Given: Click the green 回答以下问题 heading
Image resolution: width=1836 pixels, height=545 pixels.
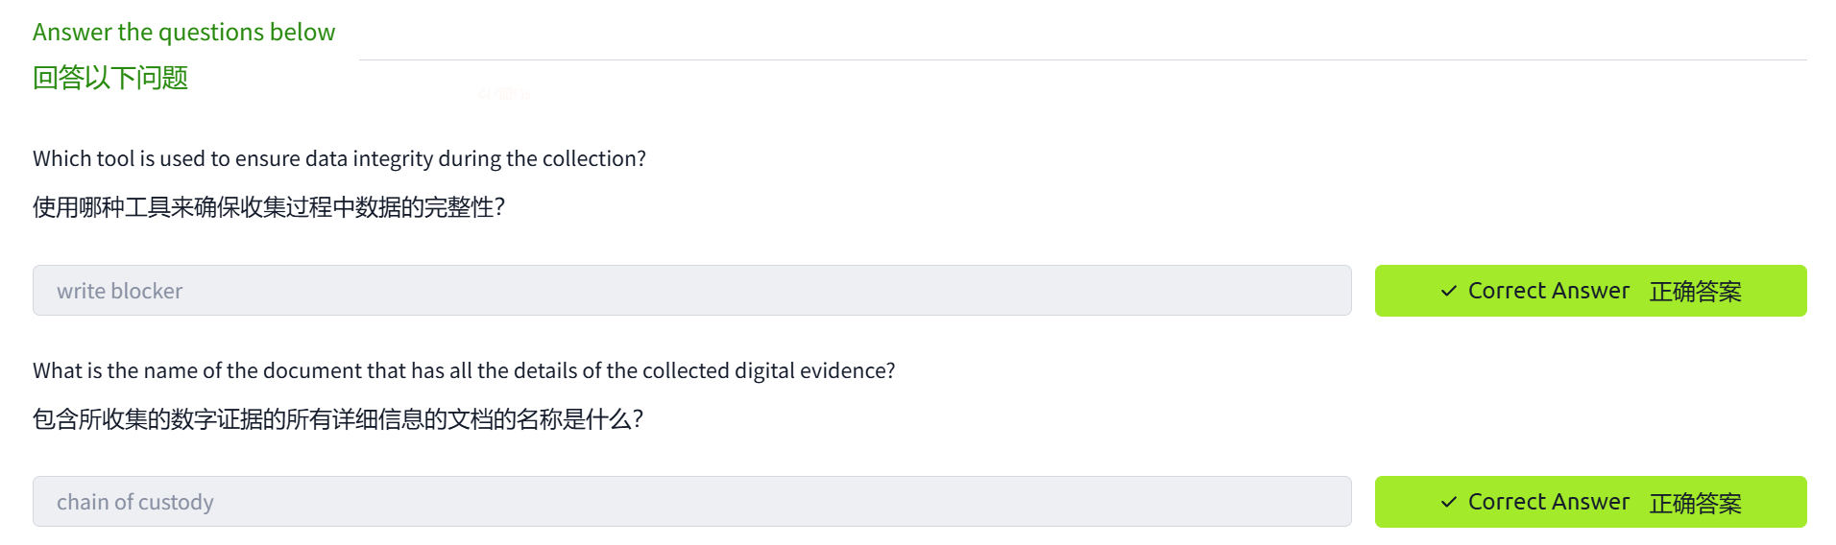Looking at the screenshot, I should pyautogui.click(x=110, y=78).
